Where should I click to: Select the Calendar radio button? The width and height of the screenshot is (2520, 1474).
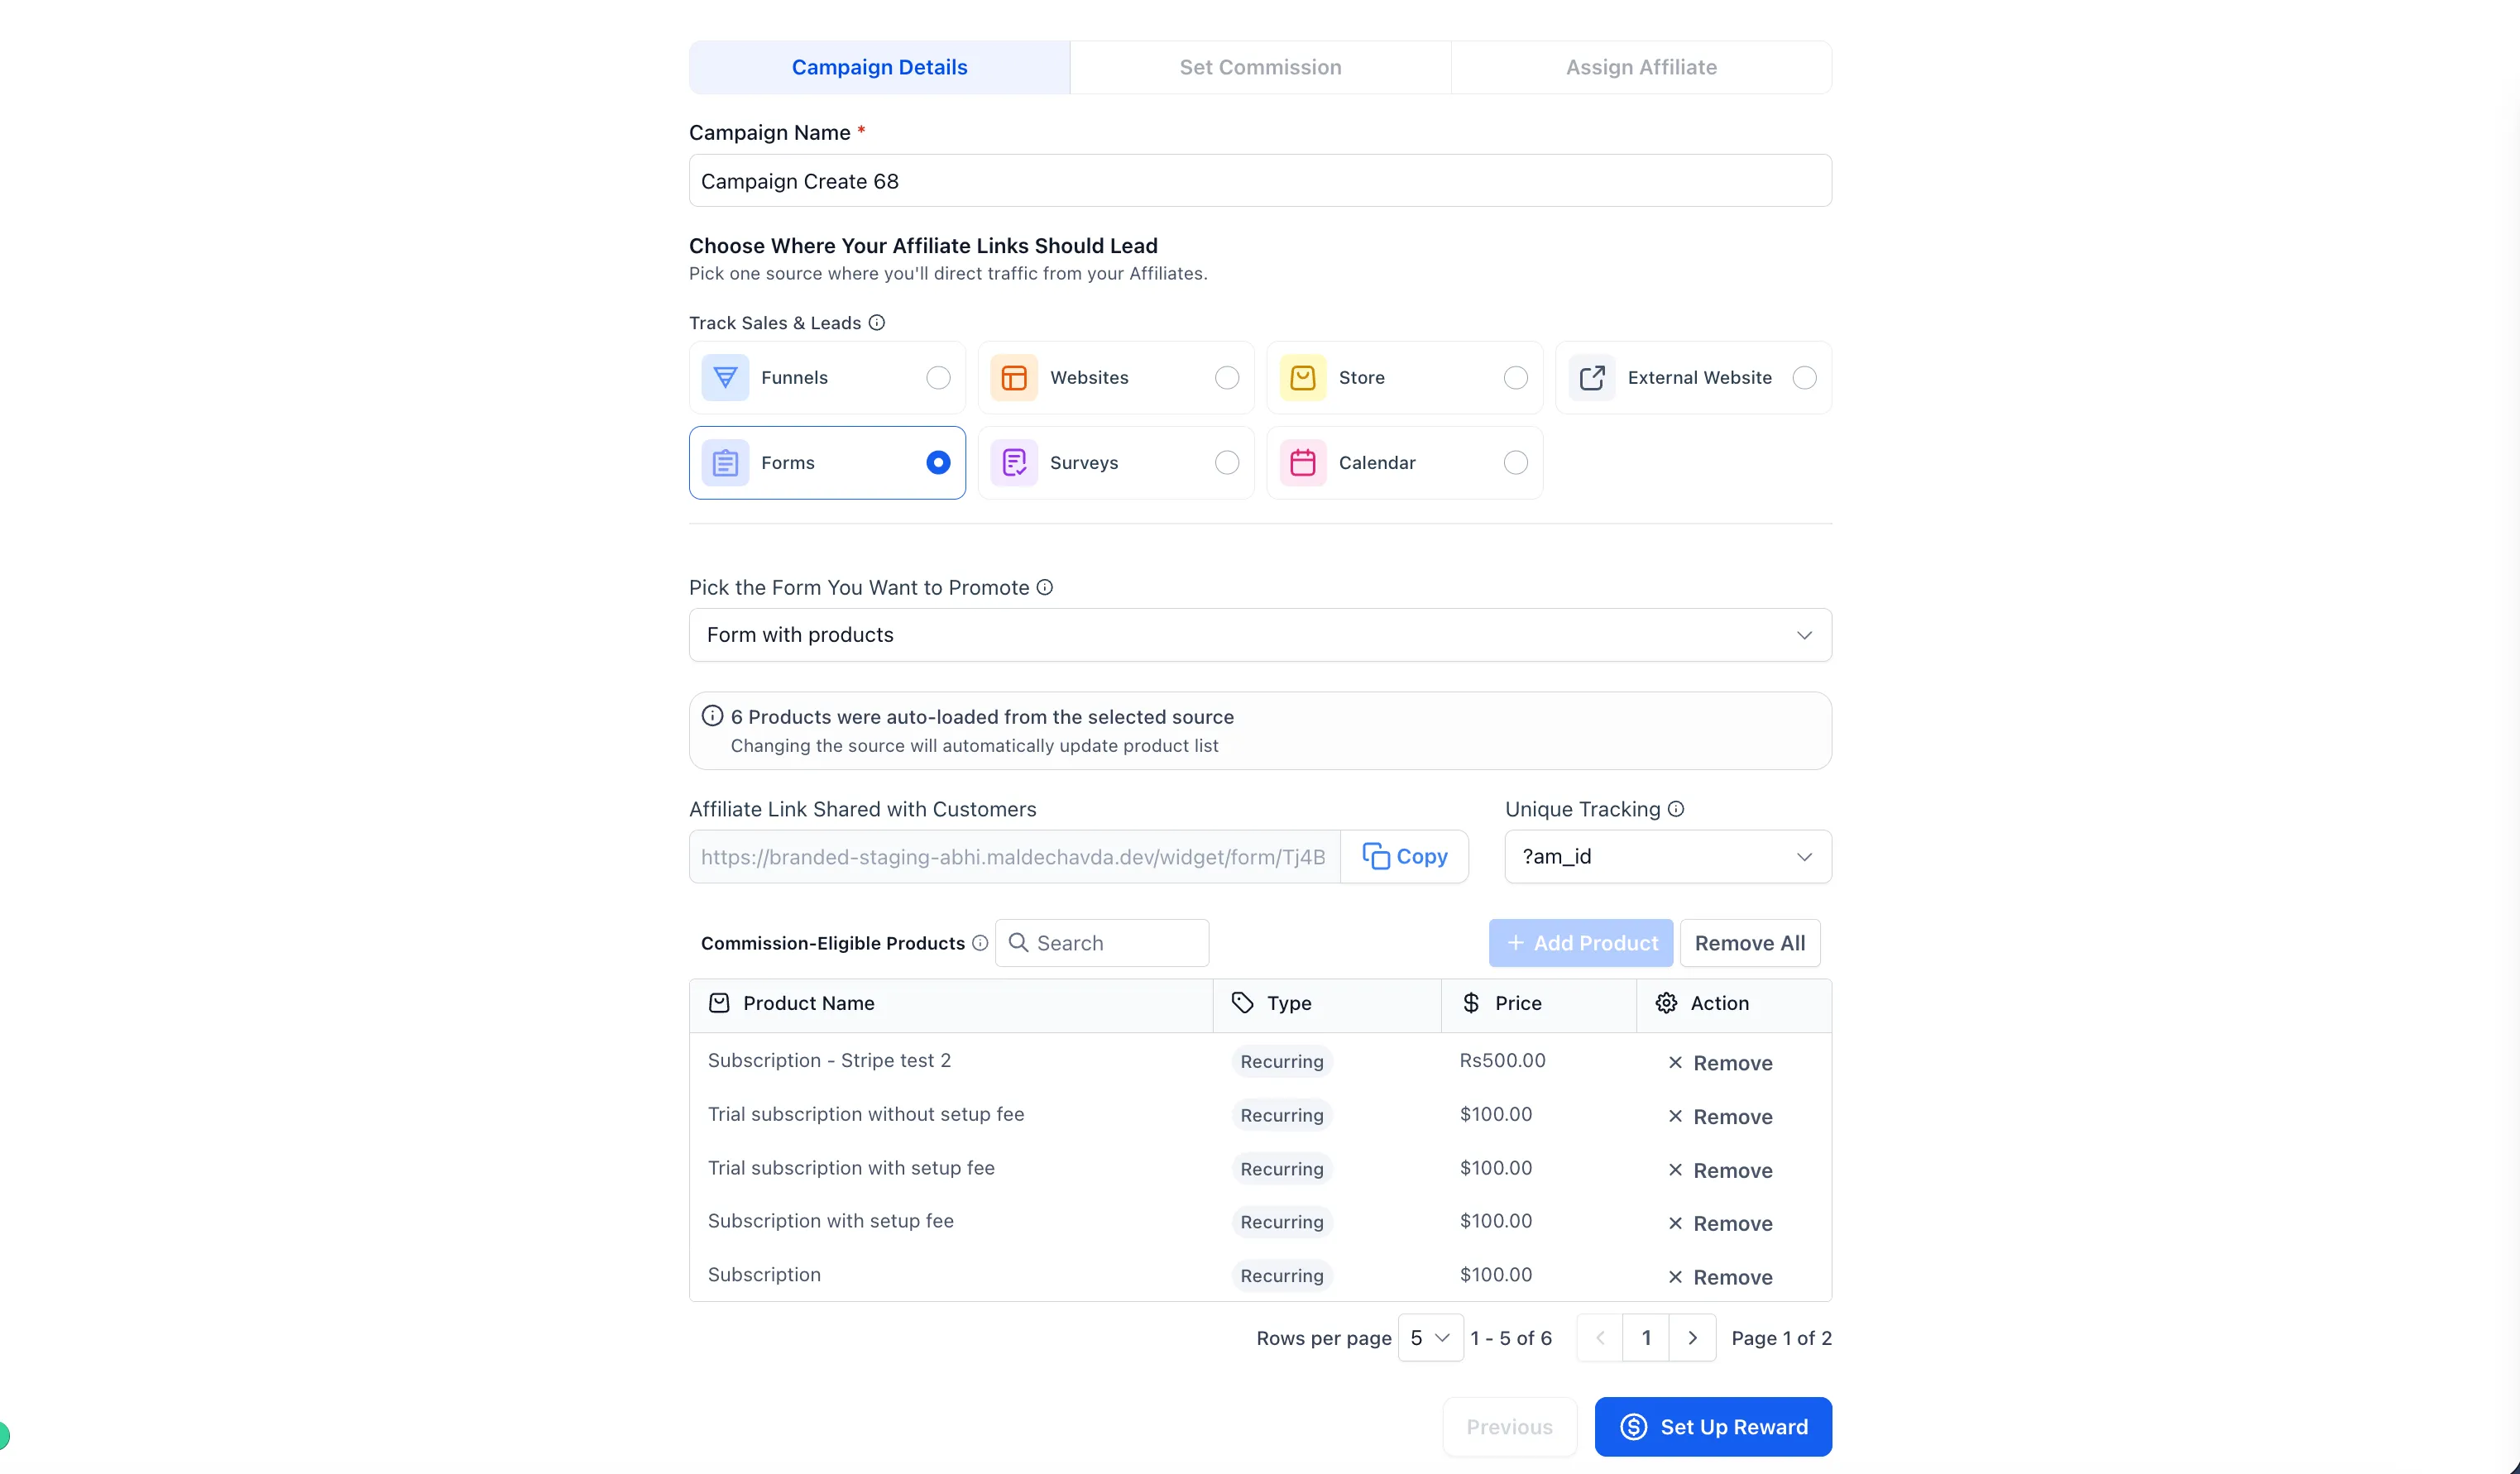1515,462
